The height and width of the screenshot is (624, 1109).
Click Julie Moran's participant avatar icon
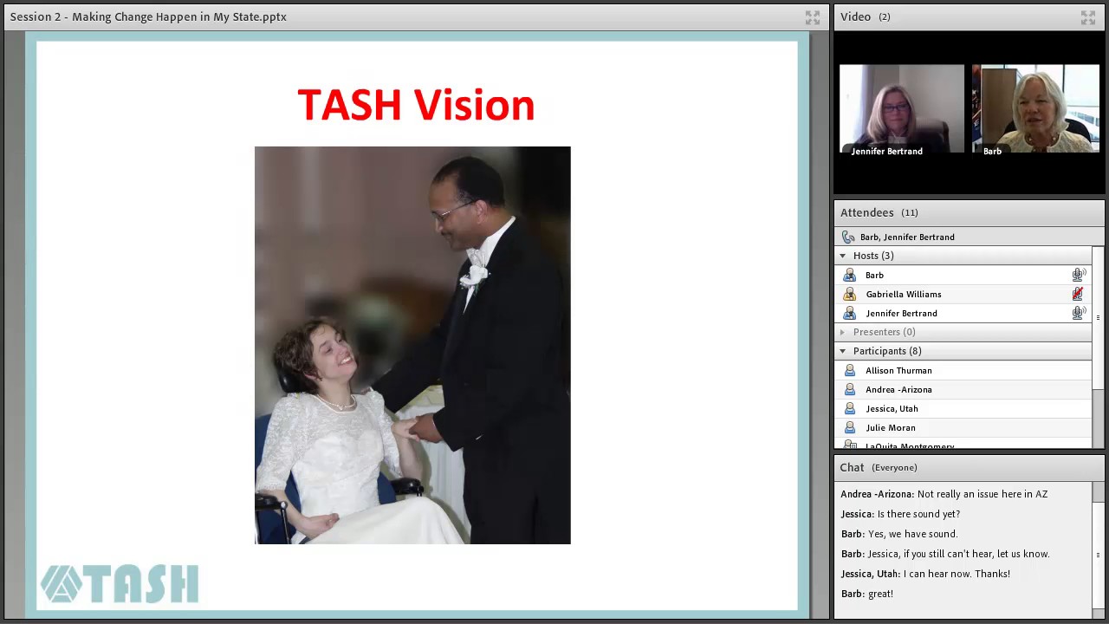pos(849,427)
